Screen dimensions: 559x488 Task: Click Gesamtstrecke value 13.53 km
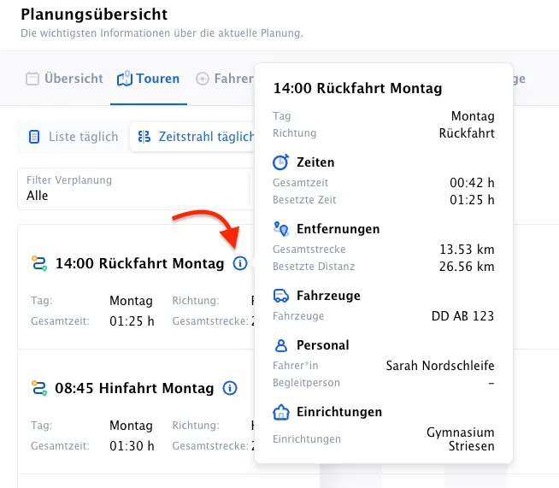pyautogui.click(x=467, y=250)
